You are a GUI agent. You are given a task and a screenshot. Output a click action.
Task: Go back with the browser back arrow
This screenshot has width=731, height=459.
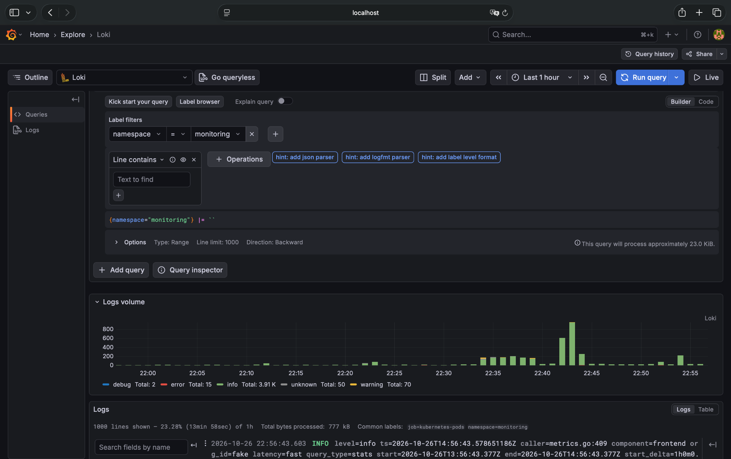[50, 13]
